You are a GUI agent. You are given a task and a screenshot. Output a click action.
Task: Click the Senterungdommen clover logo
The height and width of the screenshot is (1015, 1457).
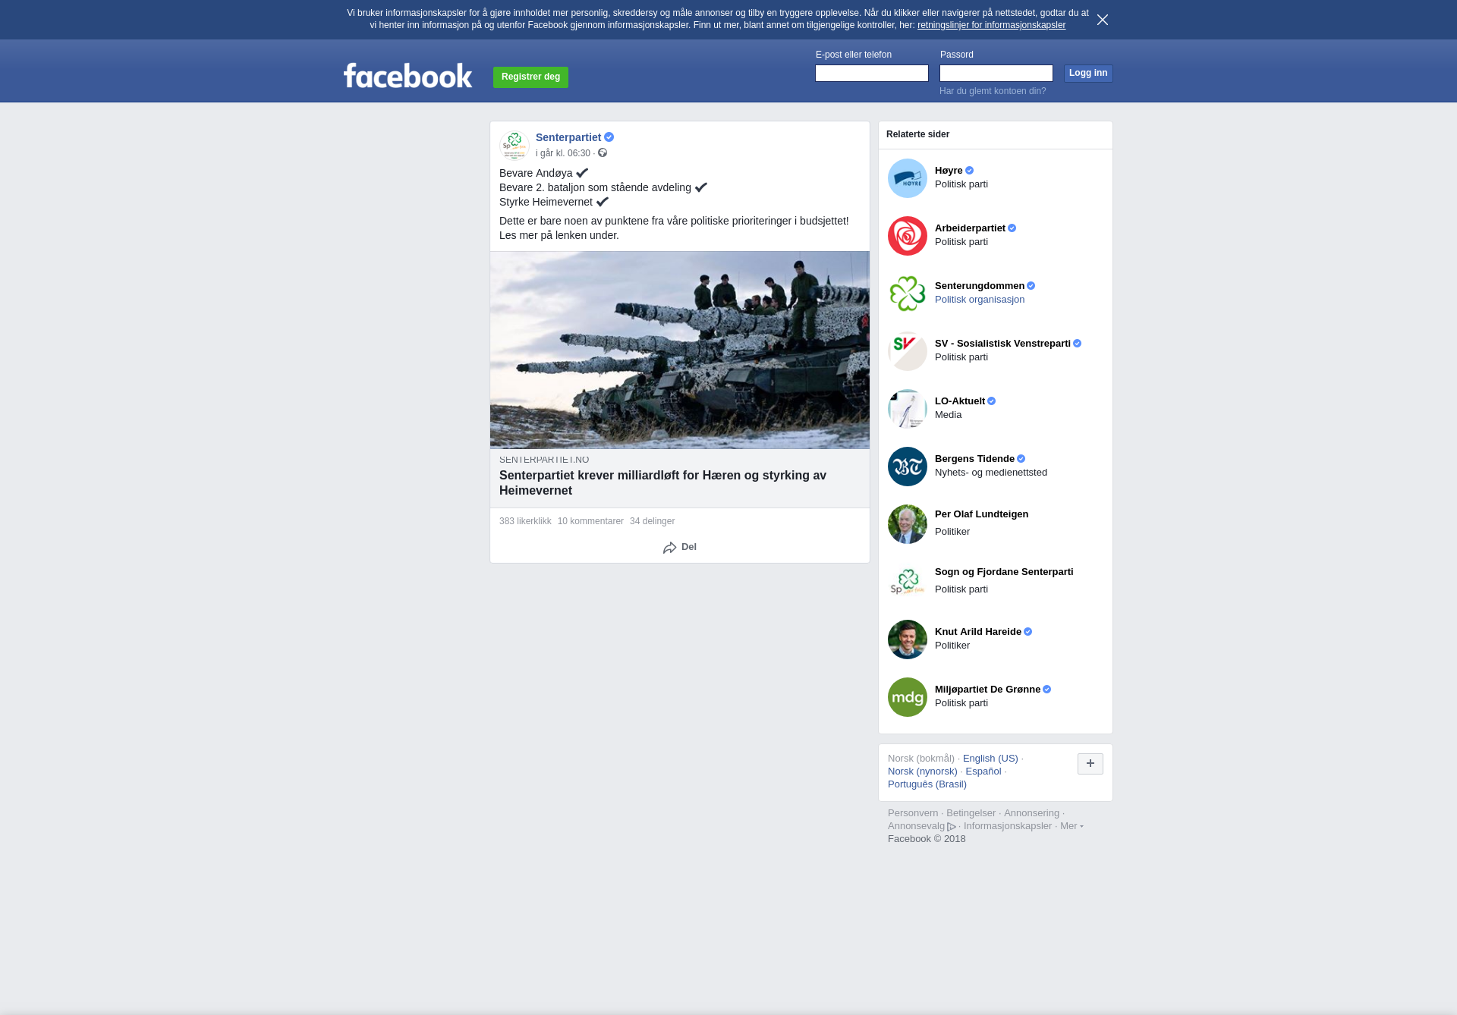(908, 294)
